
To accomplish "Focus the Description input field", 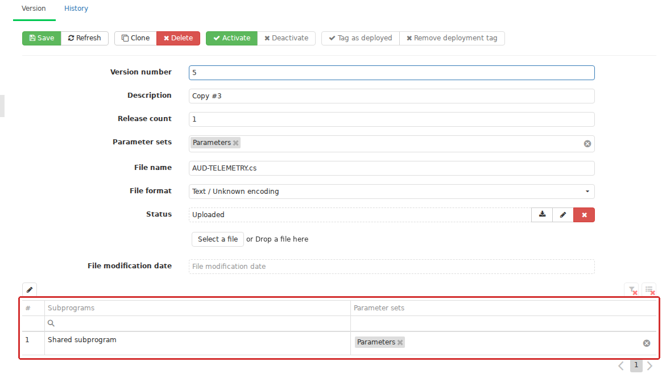I will [391, 96].
